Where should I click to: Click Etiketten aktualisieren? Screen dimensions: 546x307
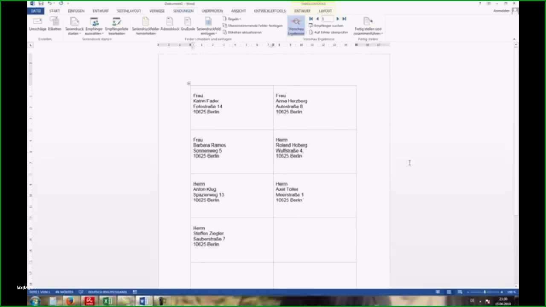click(242, 32)
